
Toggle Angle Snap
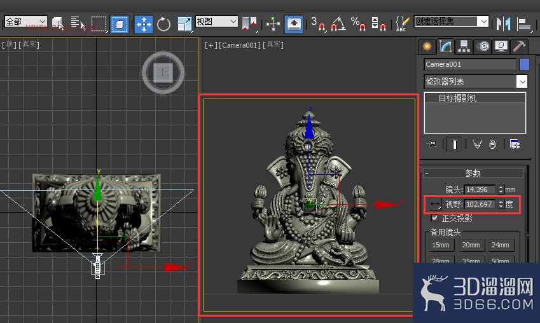[338, 24]
